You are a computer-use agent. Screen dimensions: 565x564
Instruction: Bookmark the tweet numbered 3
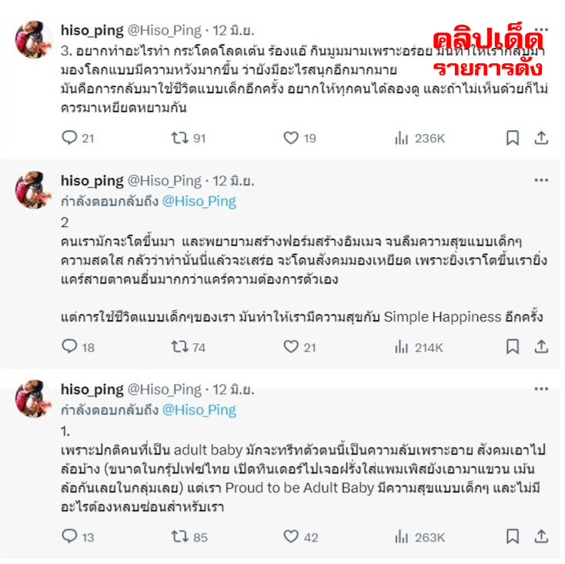(x=513, y=138)
